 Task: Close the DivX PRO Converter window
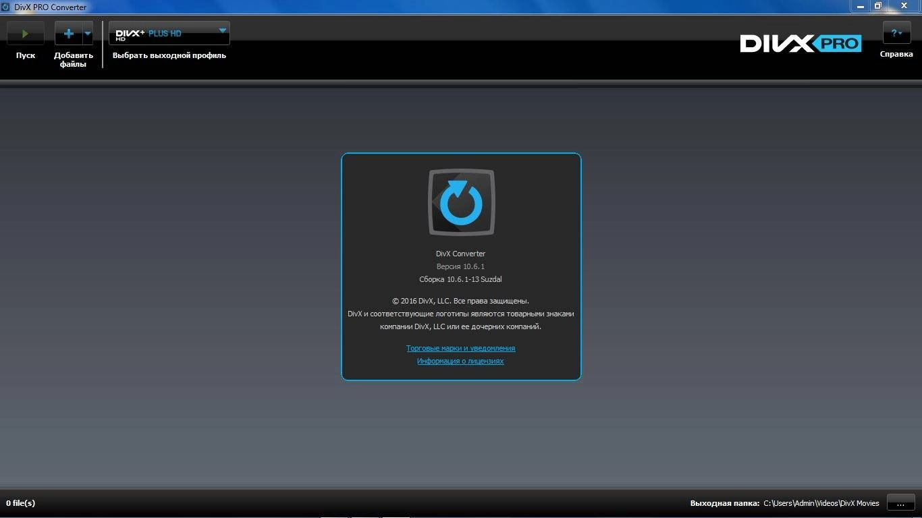[904, 5]
